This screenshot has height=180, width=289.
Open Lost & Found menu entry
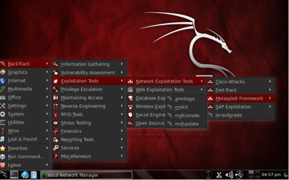click(x=25, y=139)
